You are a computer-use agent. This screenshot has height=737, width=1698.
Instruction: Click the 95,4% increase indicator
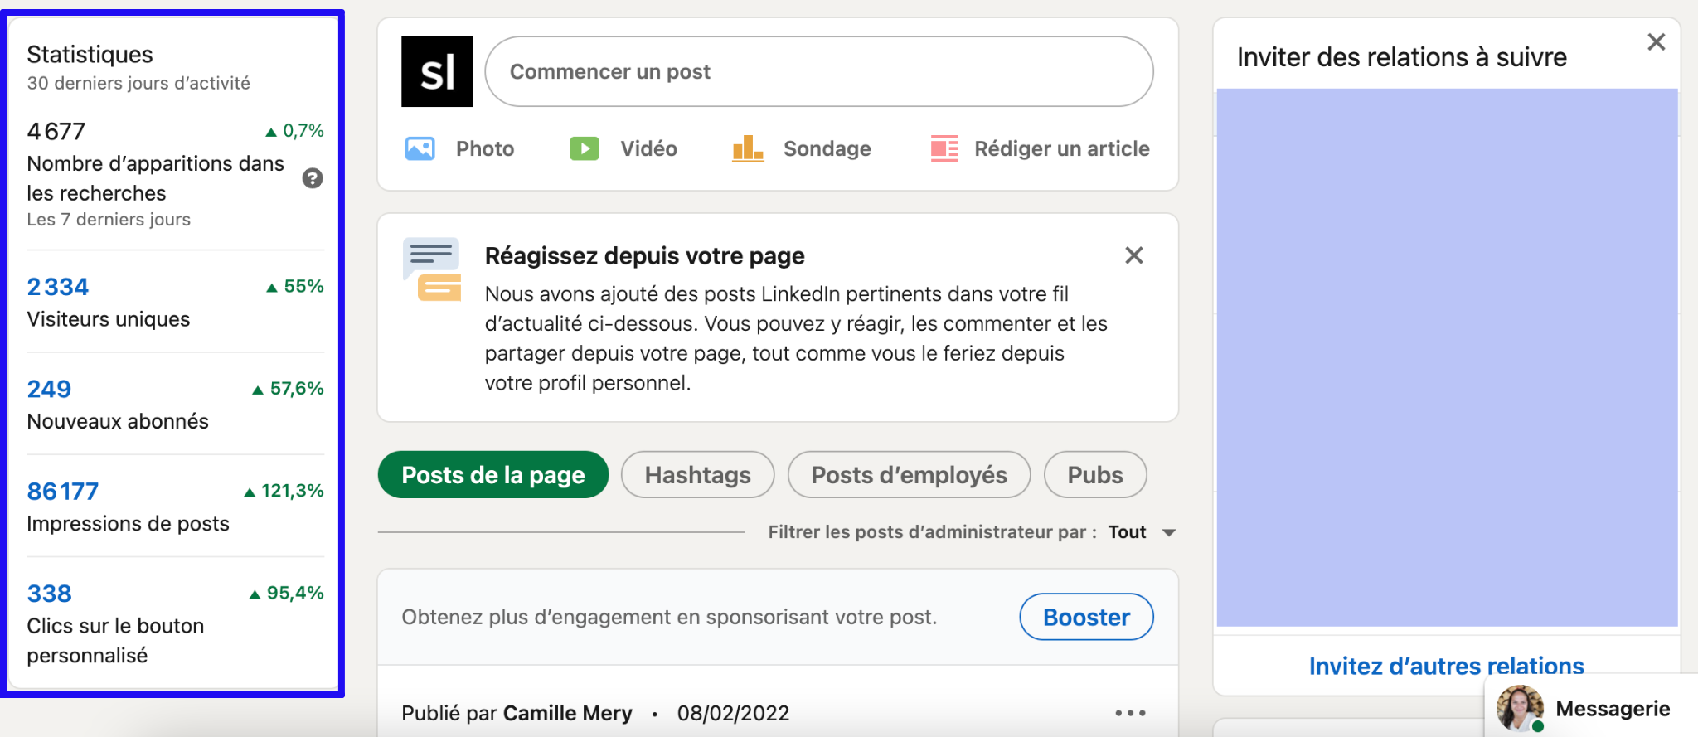(x=286, y=593)
